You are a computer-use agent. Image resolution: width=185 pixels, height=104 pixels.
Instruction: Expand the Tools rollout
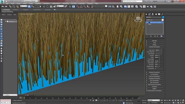click(155, 43)
